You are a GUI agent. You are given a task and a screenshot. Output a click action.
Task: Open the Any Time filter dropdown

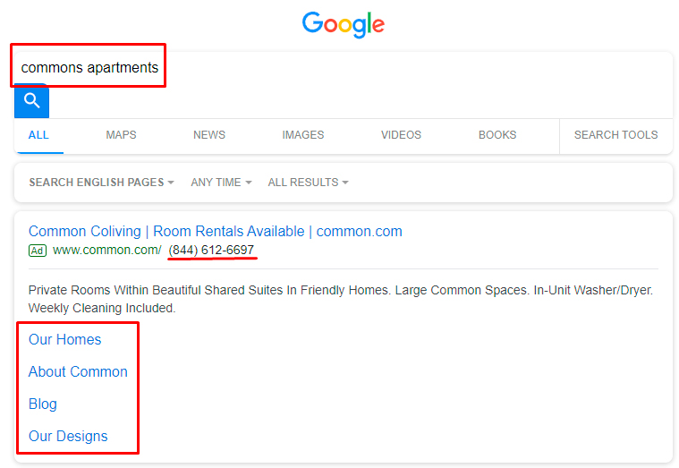pyautogui.click(x=221, y=183)
